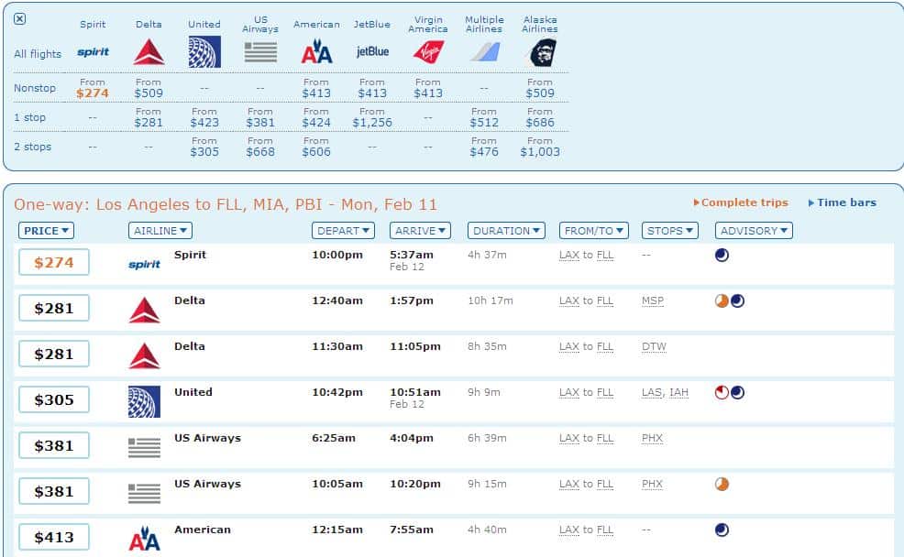This screenshot has height=557, width=904.
Task: Click the American logo in the $413 flight row
Action: [144, 539]
